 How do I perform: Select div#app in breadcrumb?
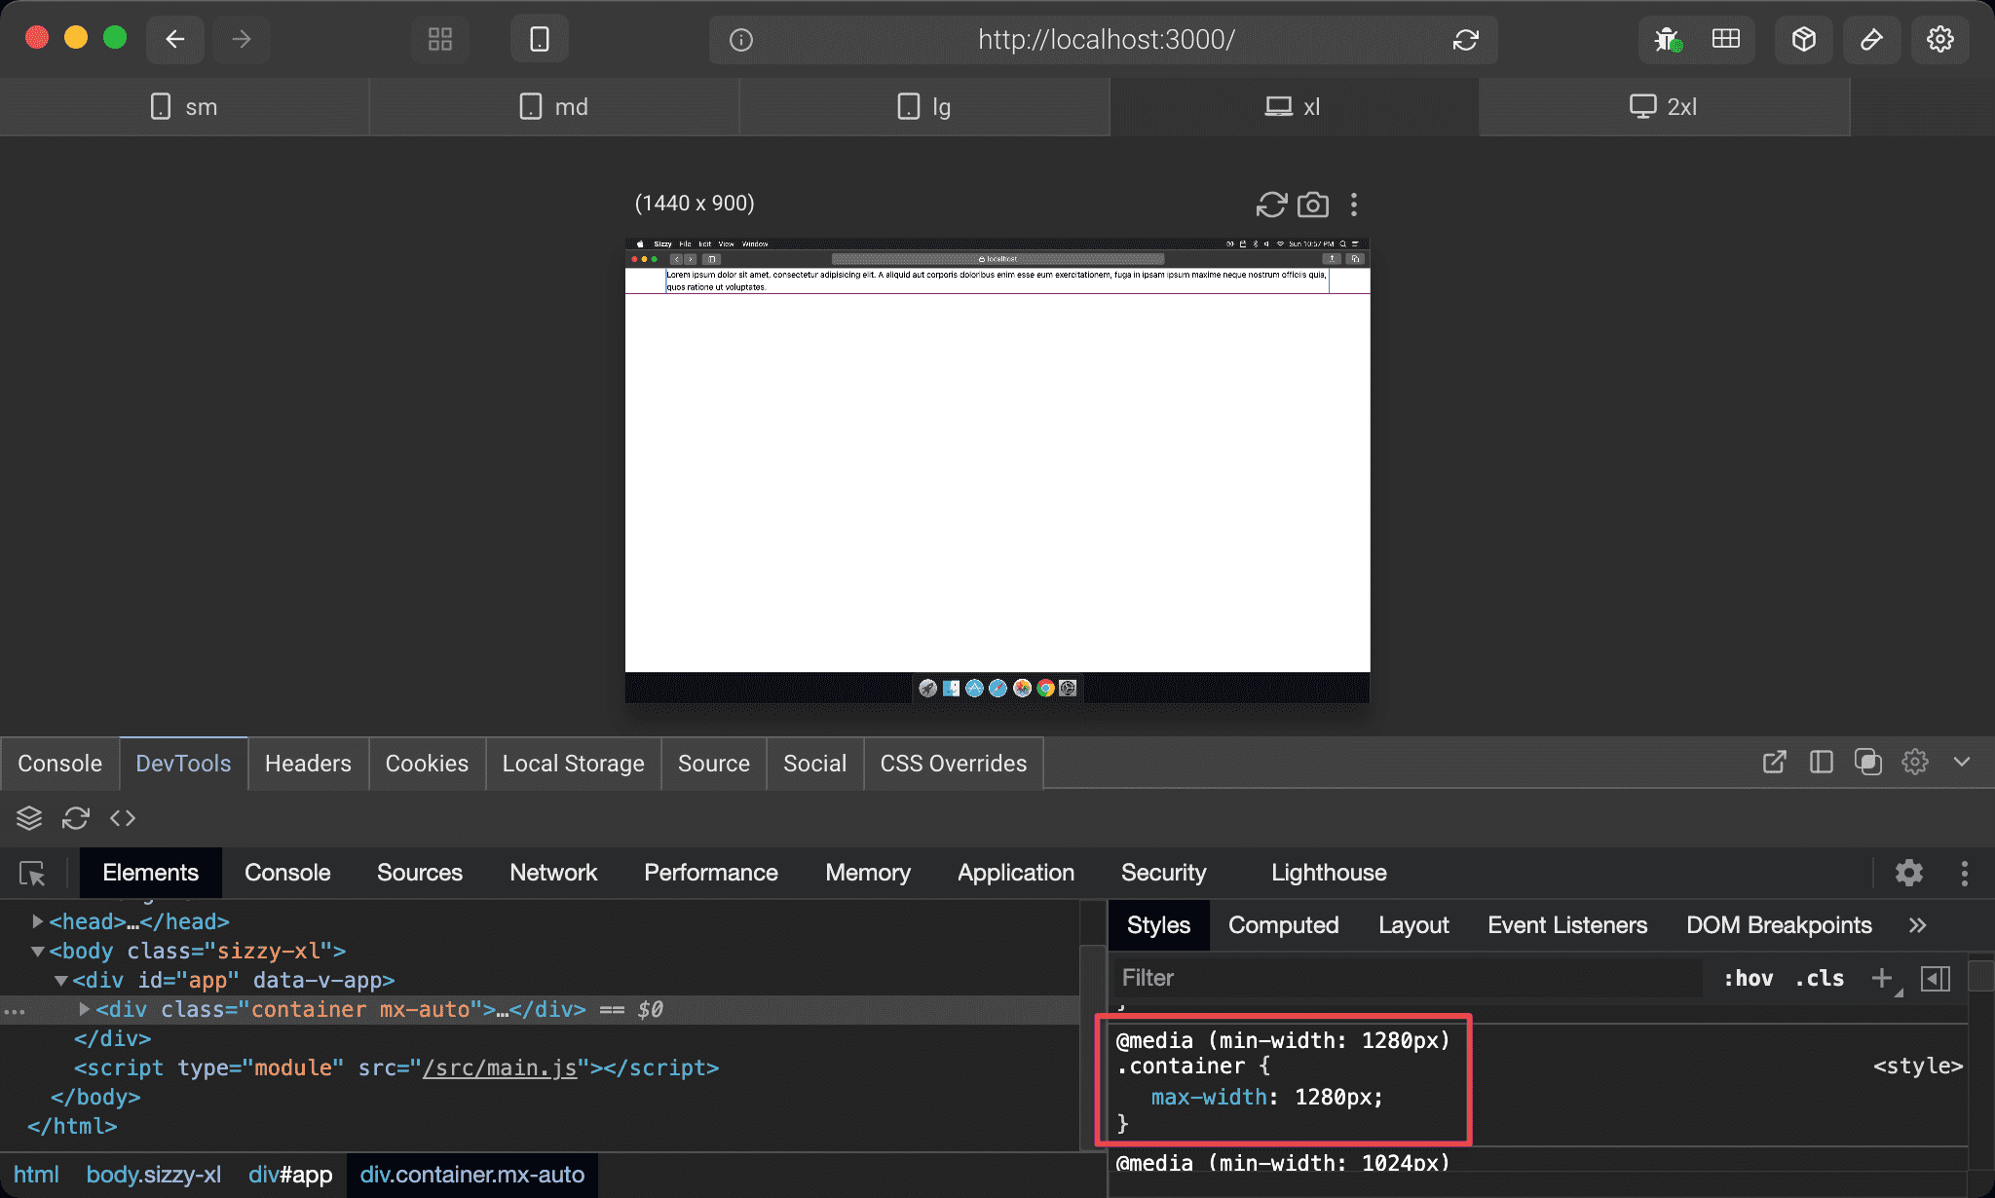click(290, 1175)
